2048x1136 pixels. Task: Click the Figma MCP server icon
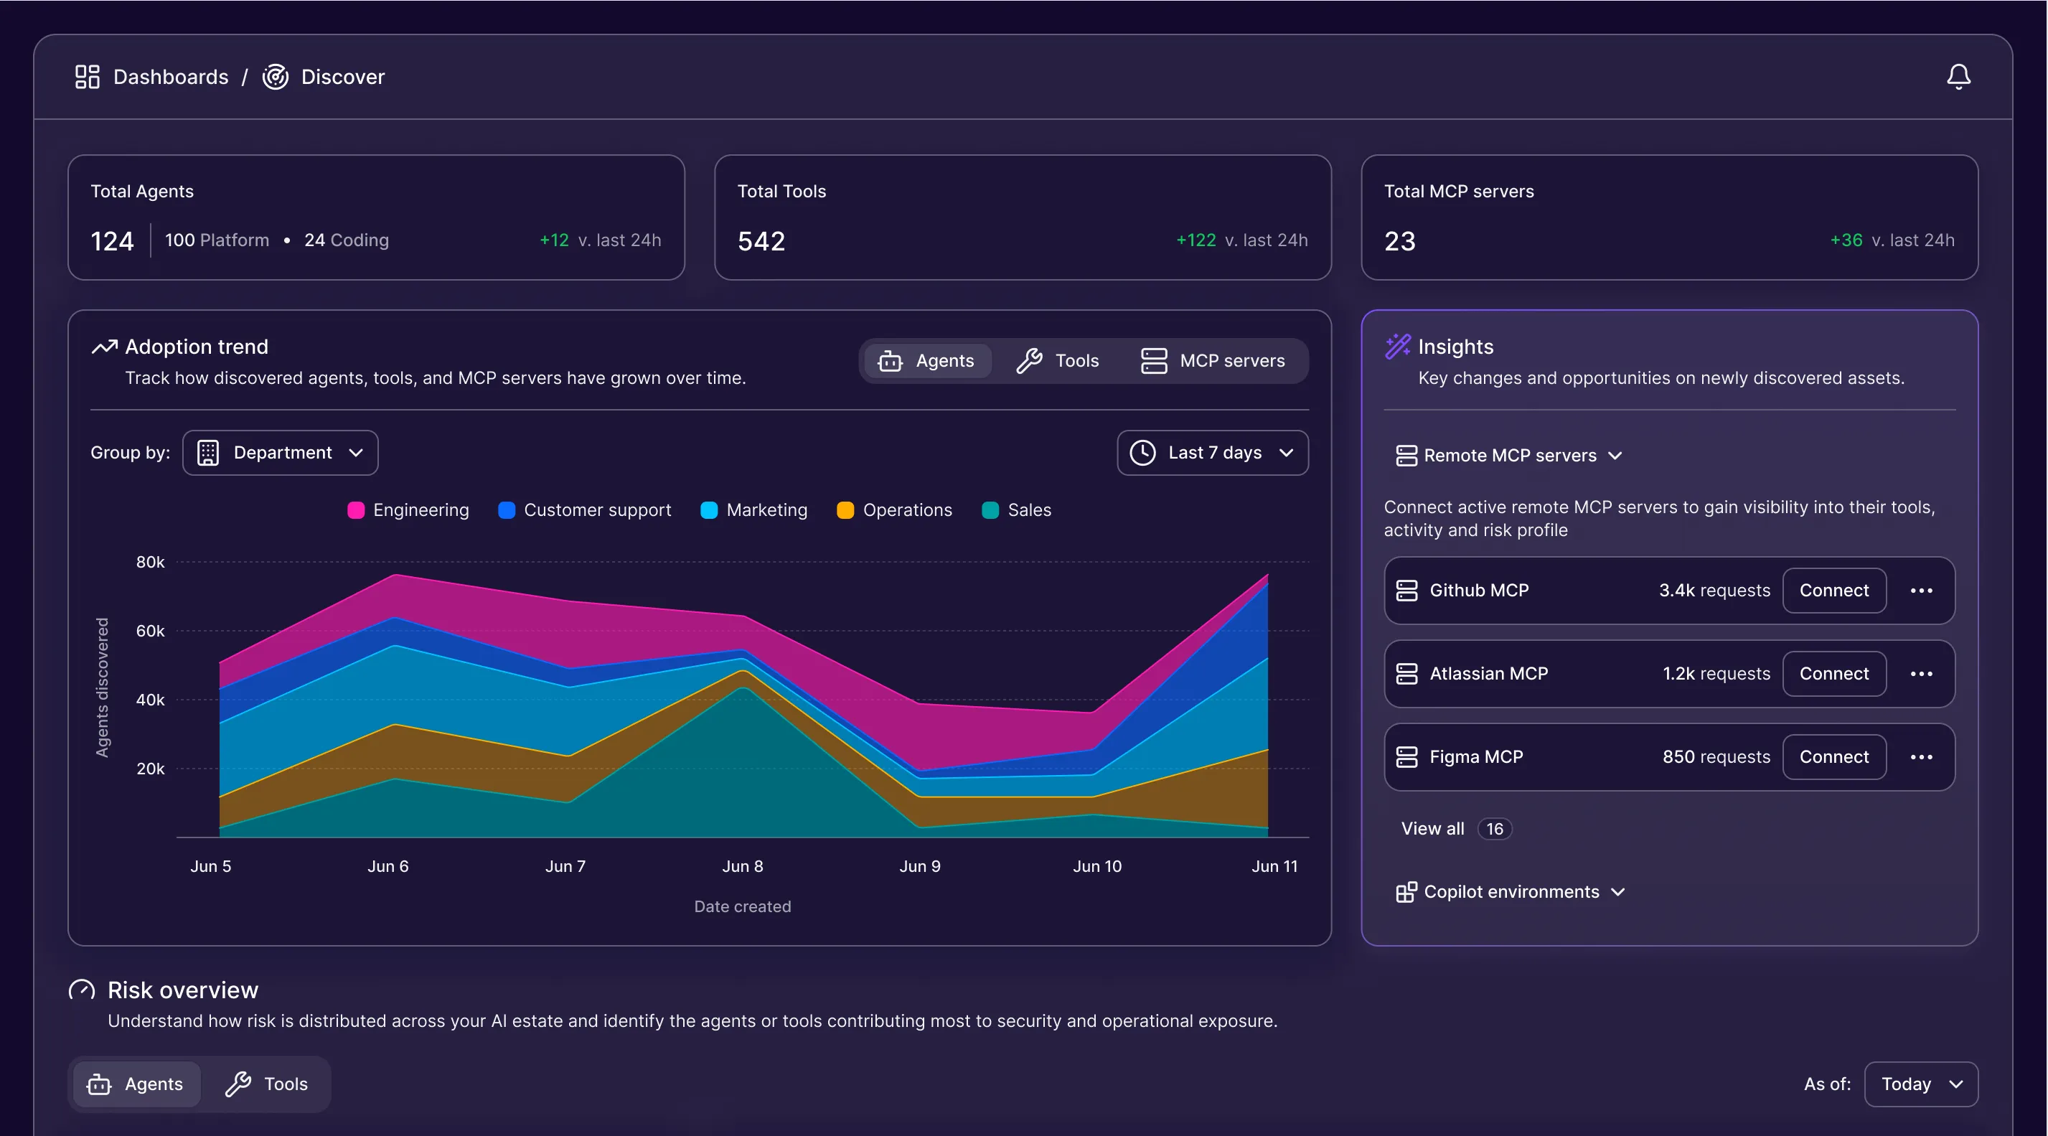tap(1406, 757)
